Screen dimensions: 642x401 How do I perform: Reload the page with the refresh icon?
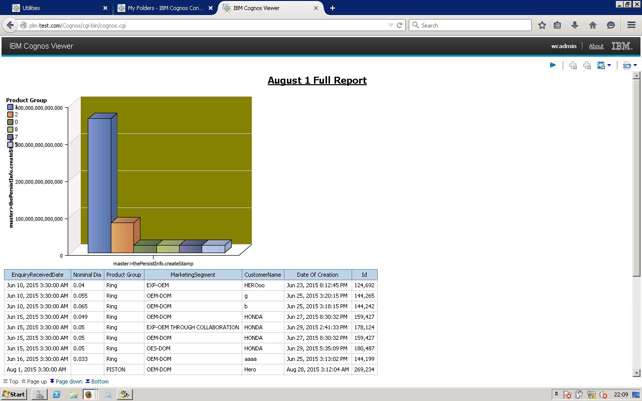click(x=400, y=25)
